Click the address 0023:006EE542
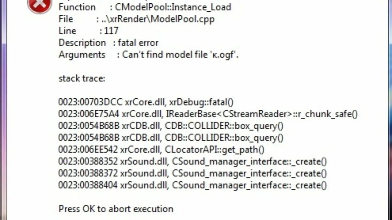 tap(88, 150)
